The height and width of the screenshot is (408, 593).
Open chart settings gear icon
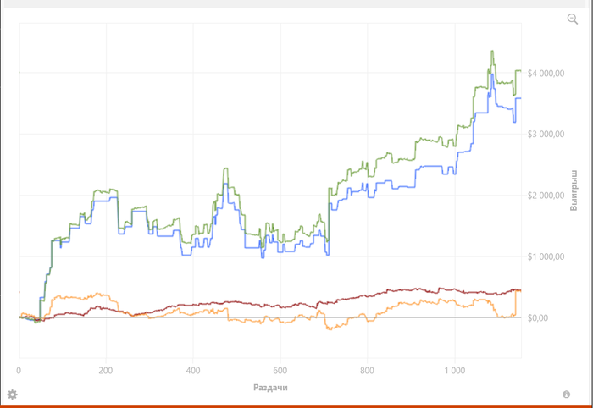(13, 394)
